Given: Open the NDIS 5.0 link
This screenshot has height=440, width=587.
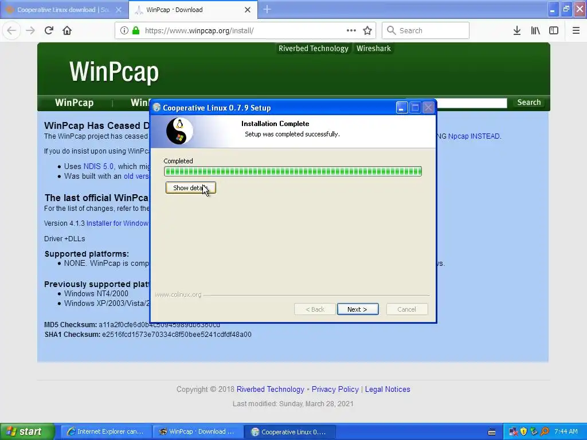Looking at the screenshot, I should point(99,166).
